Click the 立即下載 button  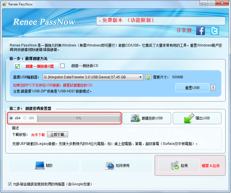coord(57,134)
